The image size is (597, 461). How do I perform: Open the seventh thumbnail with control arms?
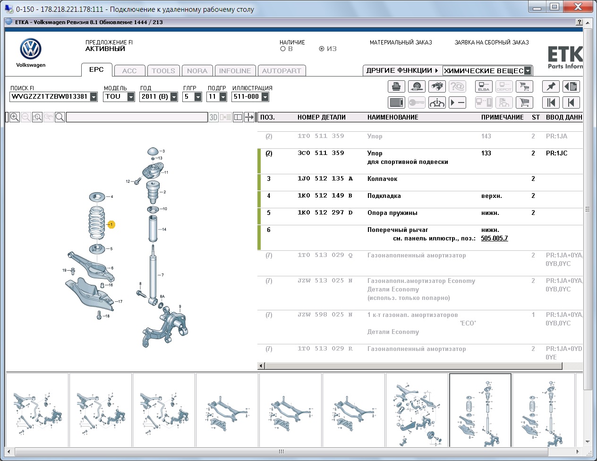click(x=417, y=410)
